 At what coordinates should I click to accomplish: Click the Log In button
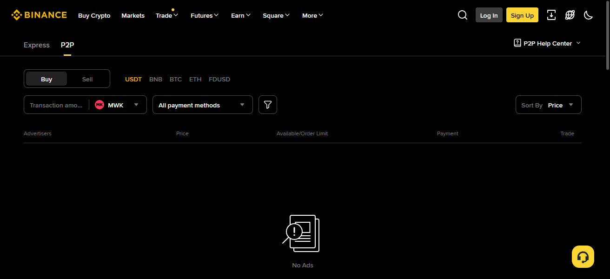pos(489,15)
